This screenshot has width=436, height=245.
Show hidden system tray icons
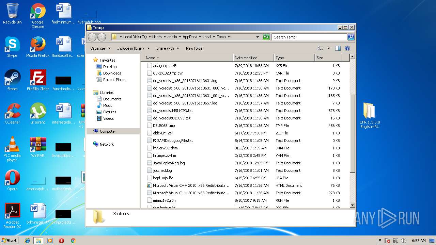pos(379,241)
